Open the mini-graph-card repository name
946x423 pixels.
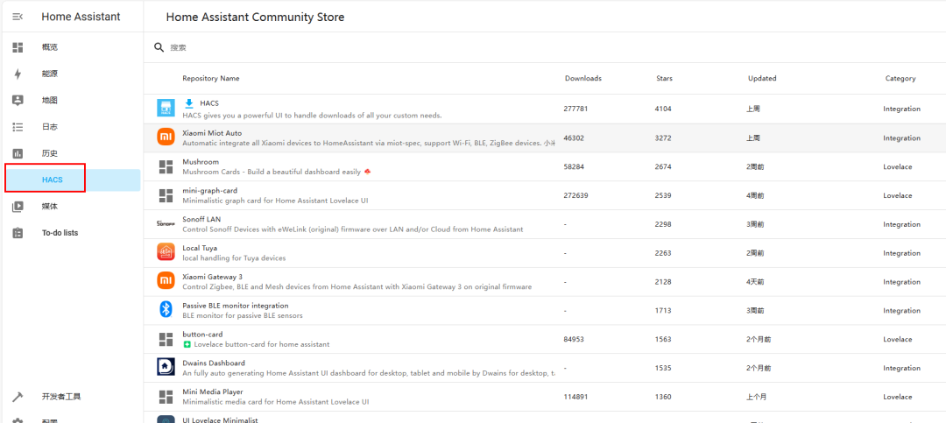click(x=209, y=191)
